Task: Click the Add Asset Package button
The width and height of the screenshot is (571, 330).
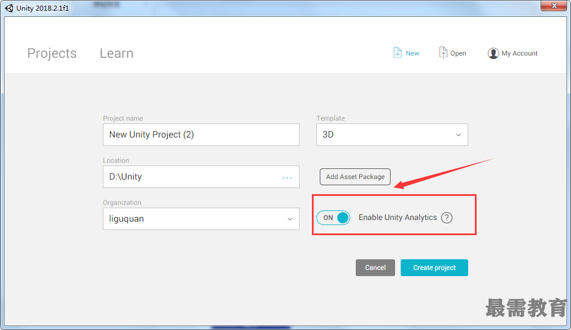Action: click(x=355, y=176)
